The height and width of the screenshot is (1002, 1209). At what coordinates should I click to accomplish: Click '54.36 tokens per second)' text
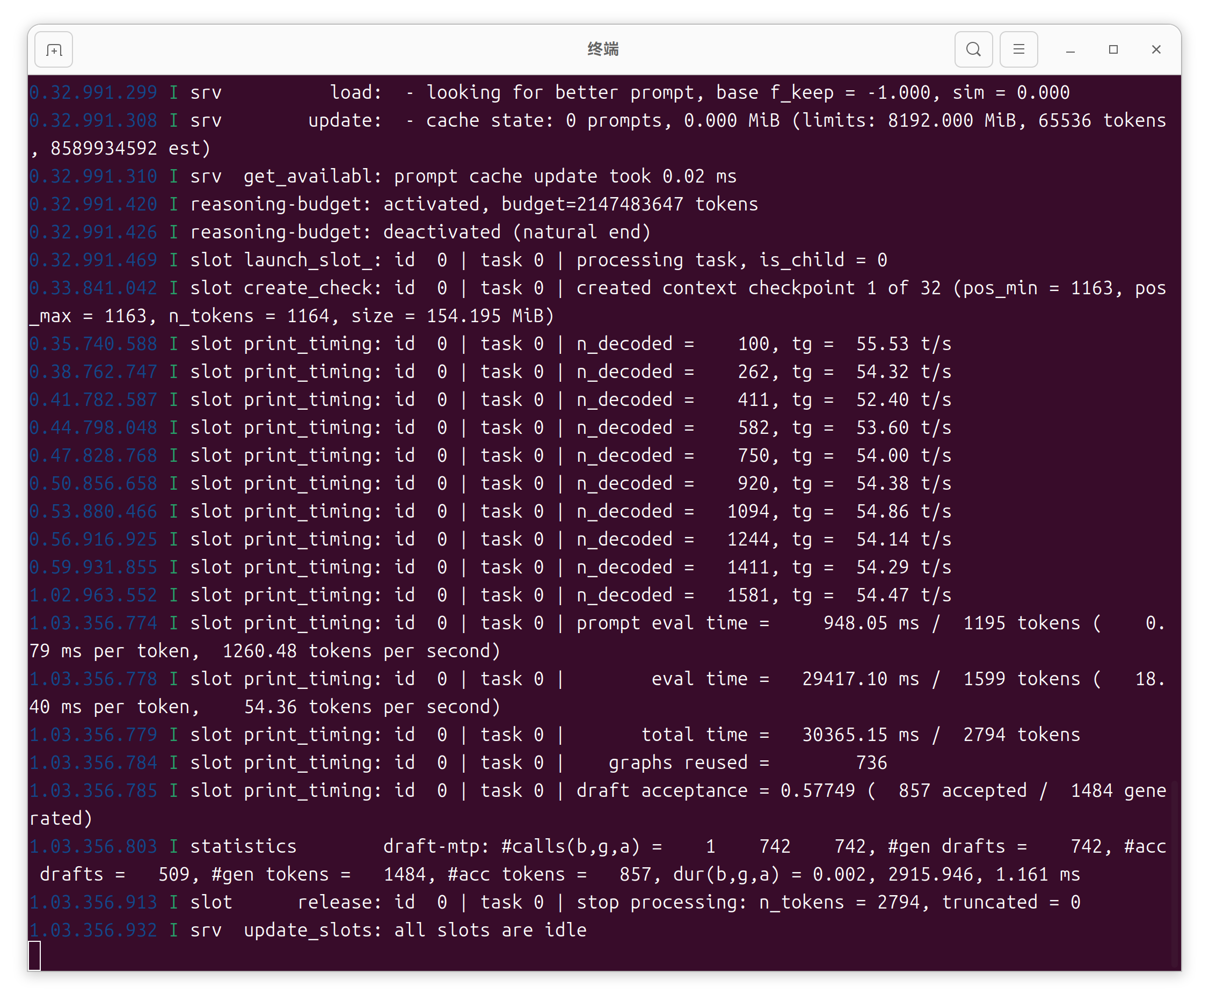373,707
